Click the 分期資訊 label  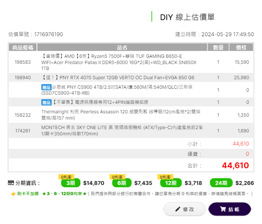28,183
